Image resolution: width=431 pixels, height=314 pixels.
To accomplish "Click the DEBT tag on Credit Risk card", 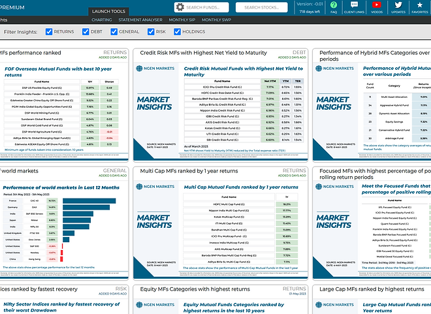I will point(299,52).
